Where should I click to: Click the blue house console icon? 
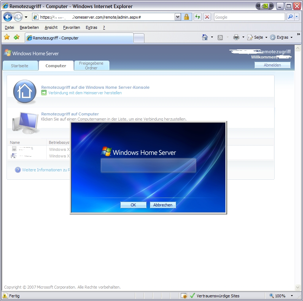click(25, 91)
